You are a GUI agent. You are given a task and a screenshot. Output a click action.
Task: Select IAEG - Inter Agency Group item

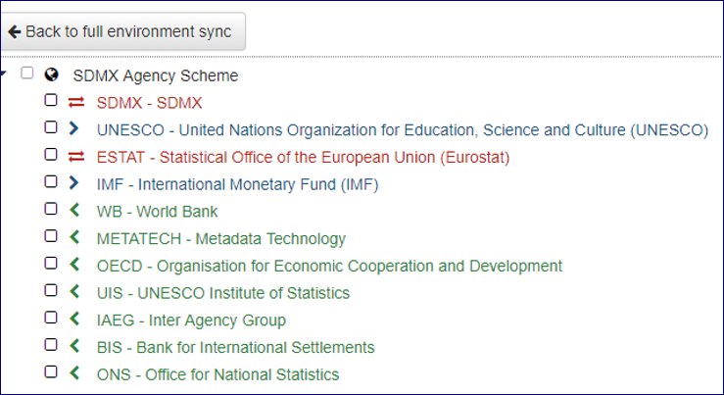(191, 321)
